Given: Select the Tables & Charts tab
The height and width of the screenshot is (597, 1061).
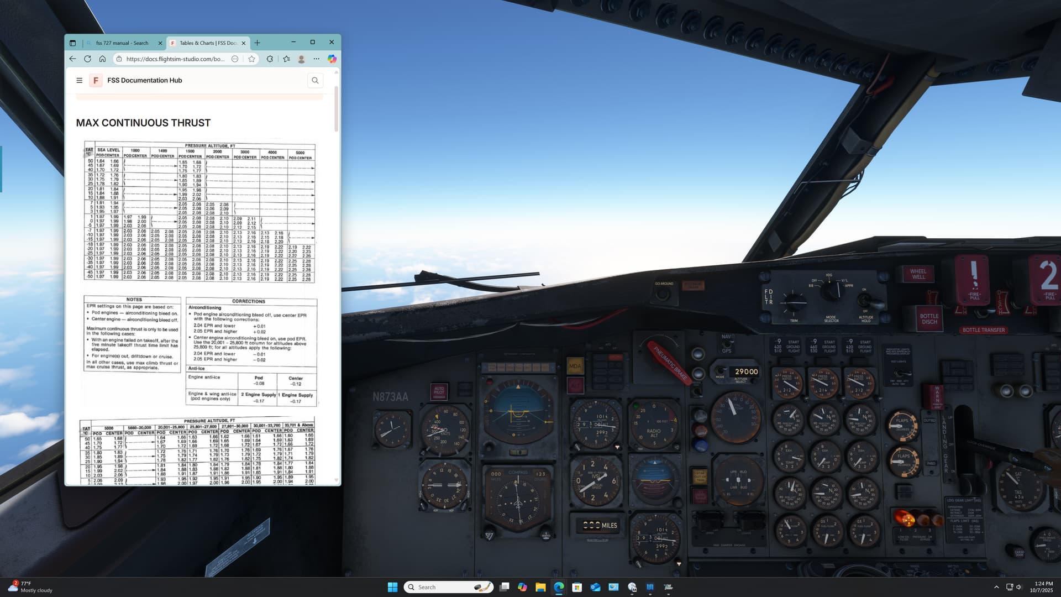Looking at the screenshot, I should [208, 43].
